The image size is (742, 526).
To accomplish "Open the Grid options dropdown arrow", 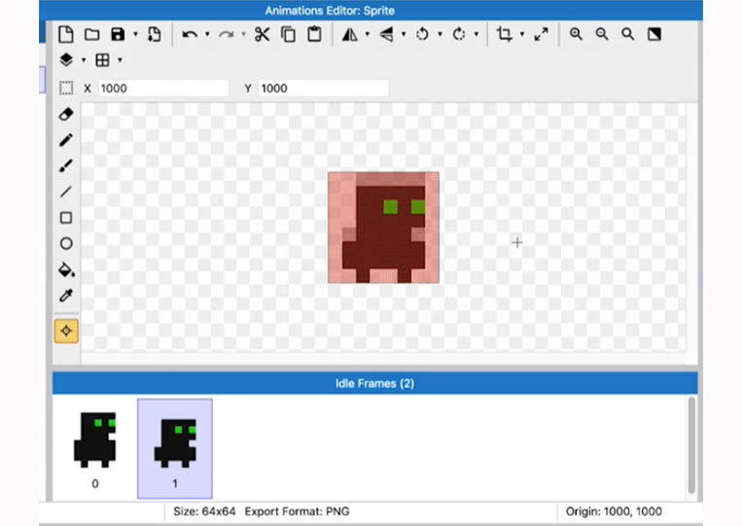I will (121, 60).
